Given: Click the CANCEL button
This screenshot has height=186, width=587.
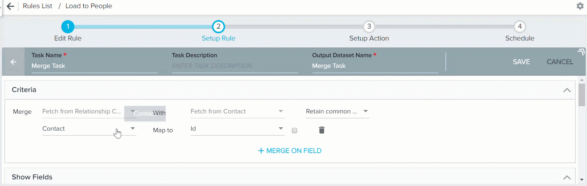Looking at the screenshot, I should coord(560,62).
